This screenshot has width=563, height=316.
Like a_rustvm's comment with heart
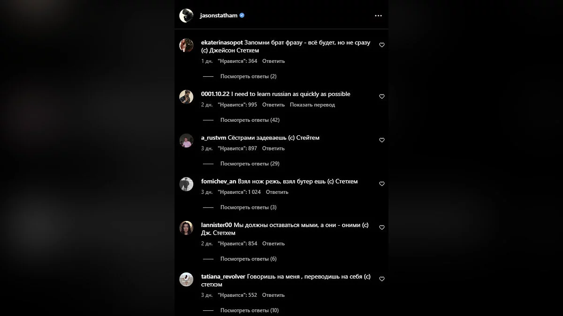pos(382,140)
